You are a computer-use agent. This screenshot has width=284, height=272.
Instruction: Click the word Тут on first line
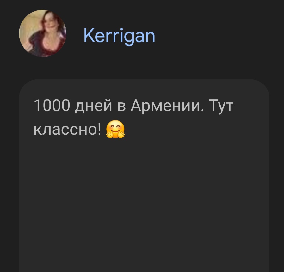pyautogui.click(x=221, y=106)
